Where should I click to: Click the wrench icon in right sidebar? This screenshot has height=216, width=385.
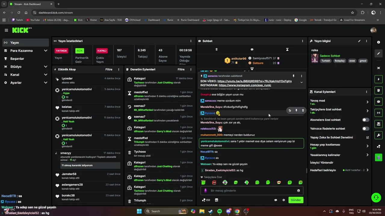tap(378, 135)
